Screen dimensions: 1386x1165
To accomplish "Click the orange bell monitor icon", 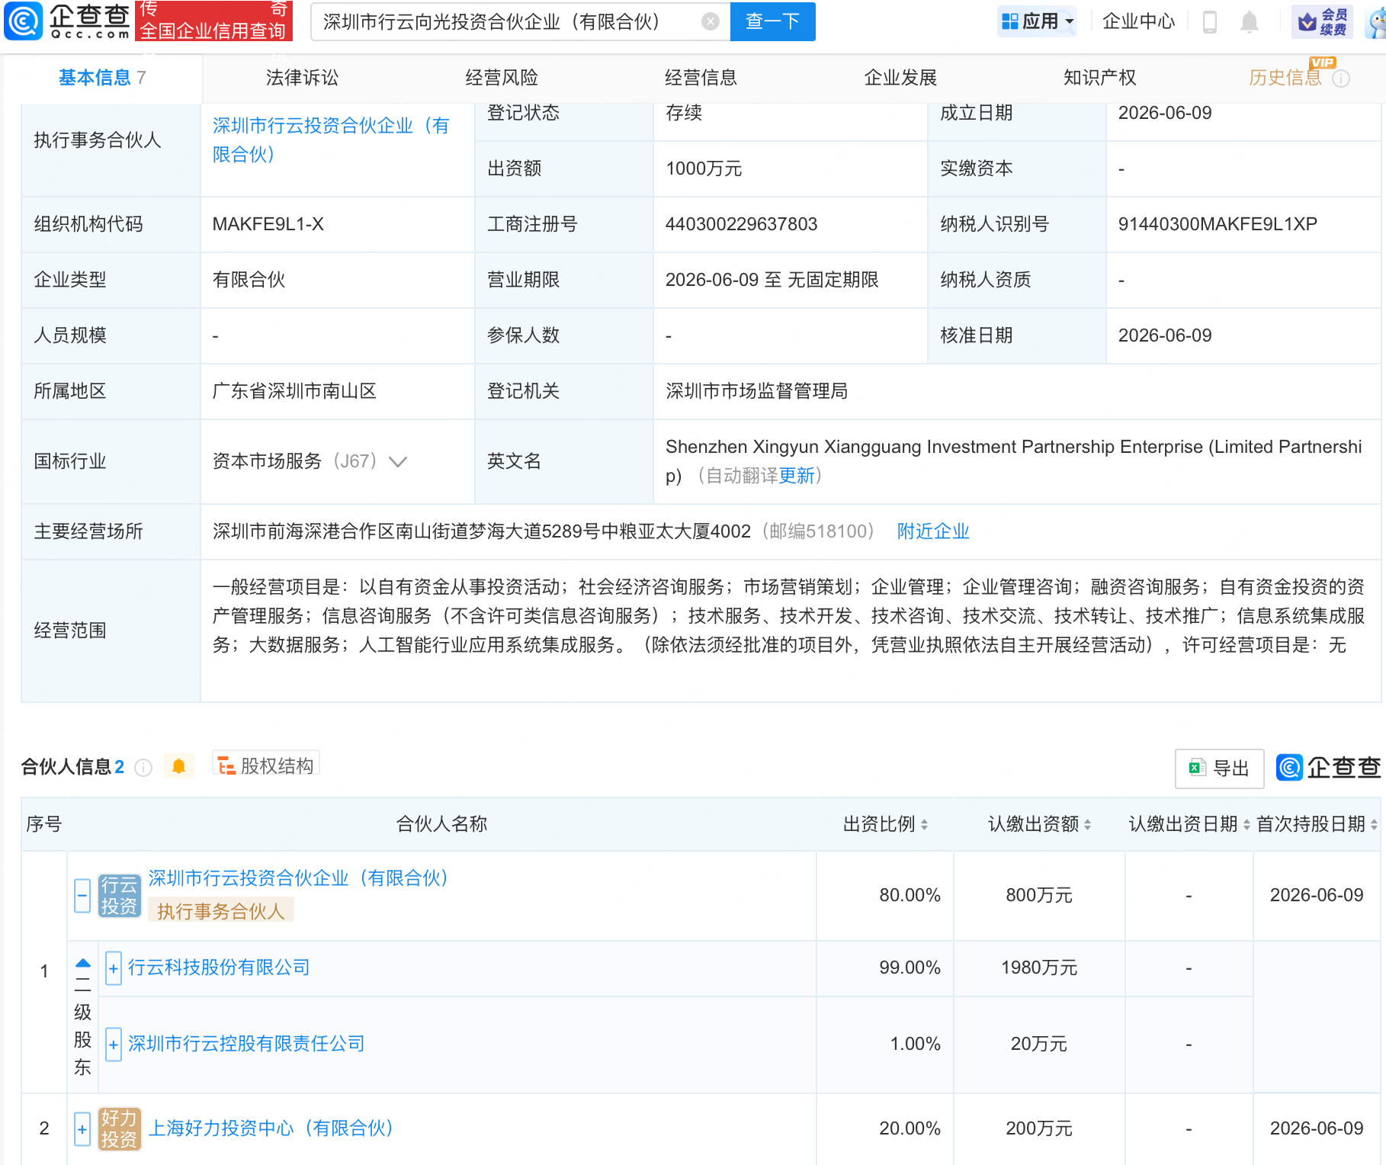I will click(178, 766).
